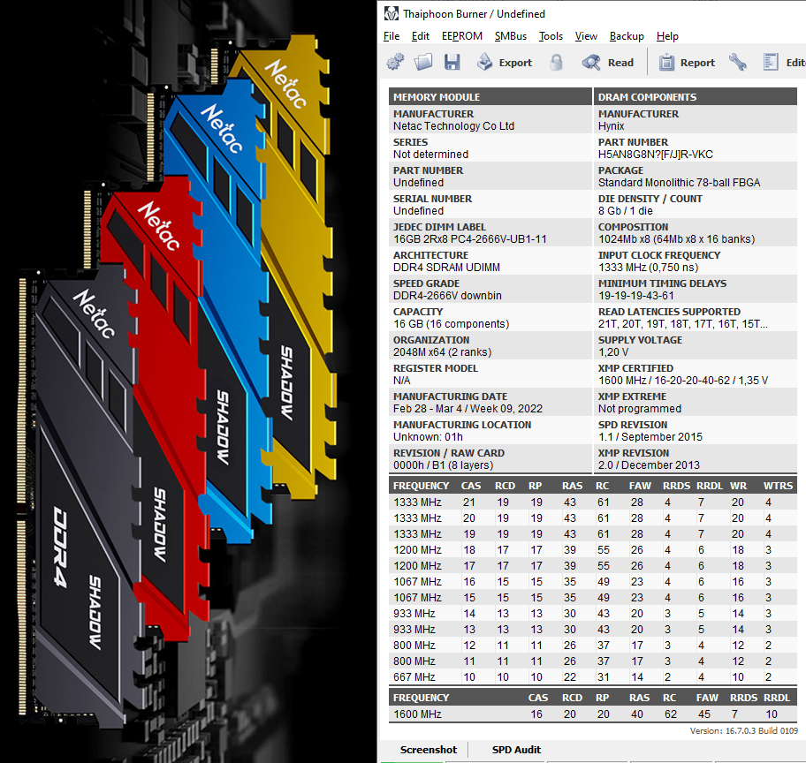Click the WTRS column header

pyautogui.click(x=778, y=486)
